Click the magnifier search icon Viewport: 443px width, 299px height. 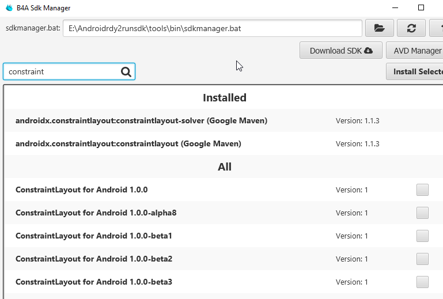[x=126, y=71]
